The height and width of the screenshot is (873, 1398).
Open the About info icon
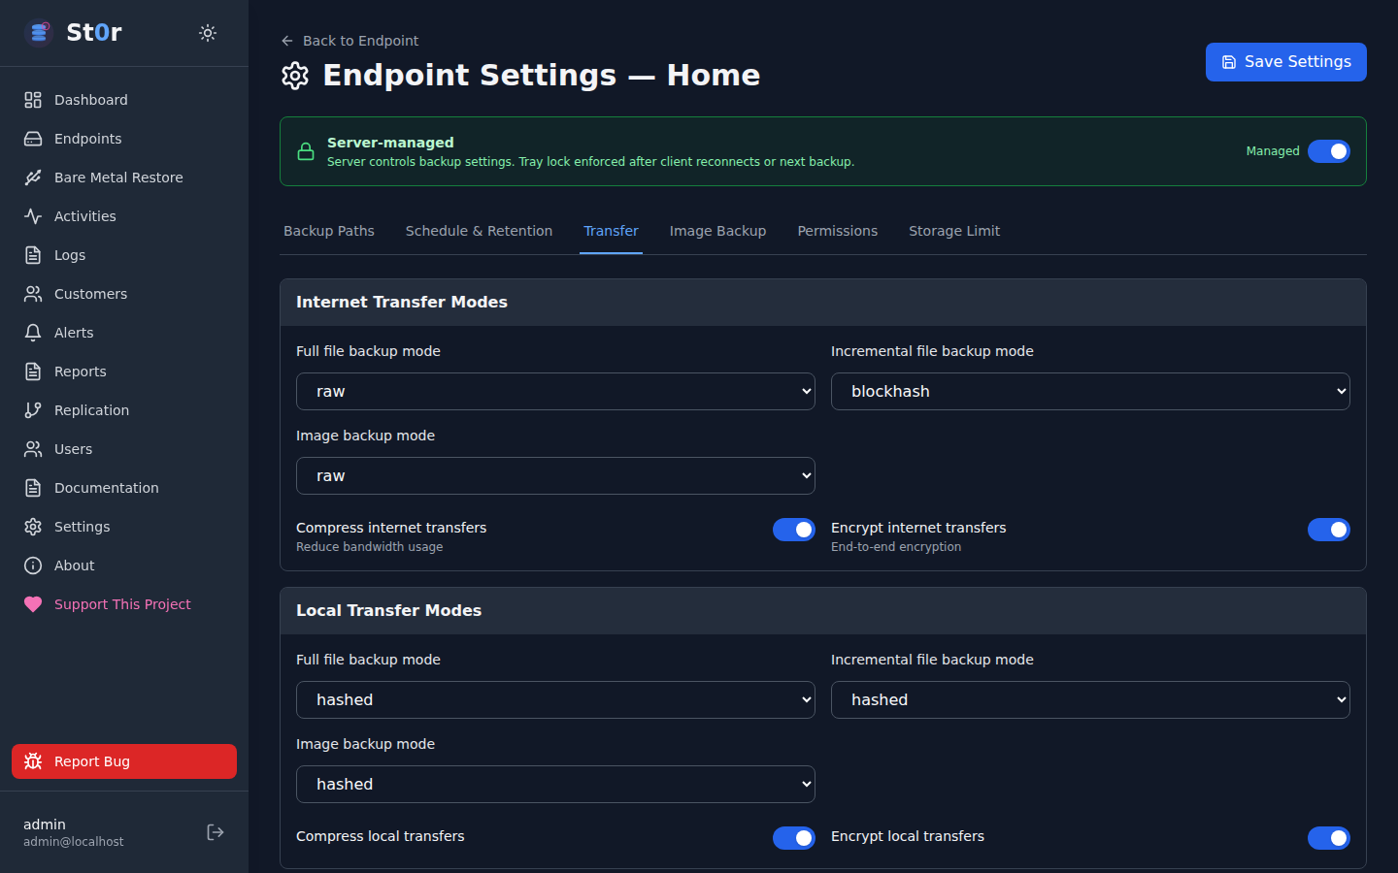33,566
